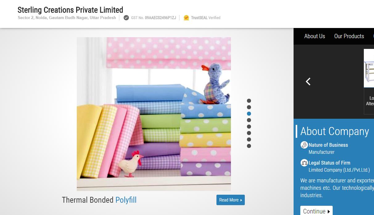
Task: Open the Polyfill product link
Action: [x=126, y=200]
